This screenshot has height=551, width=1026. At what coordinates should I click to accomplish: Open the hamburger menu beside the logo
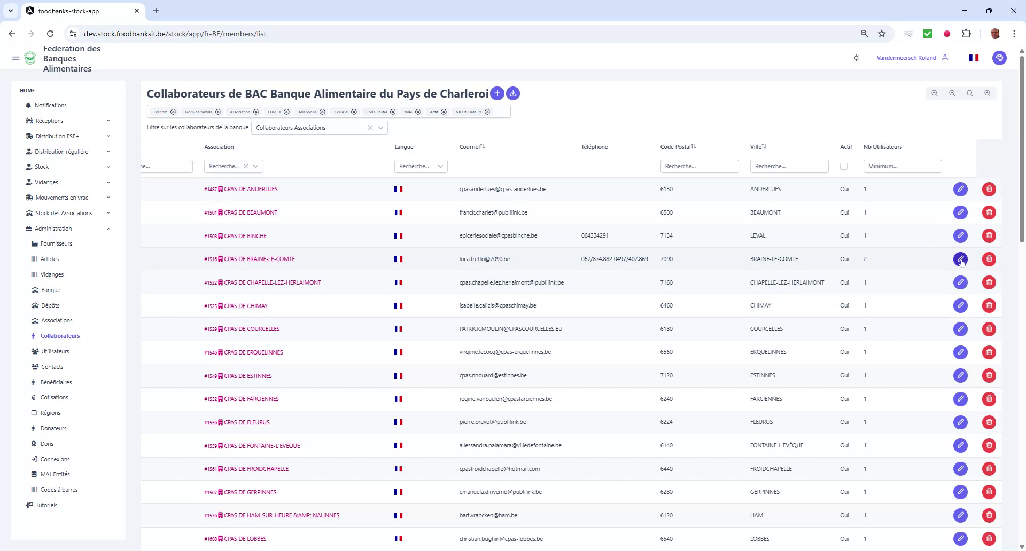15,58
